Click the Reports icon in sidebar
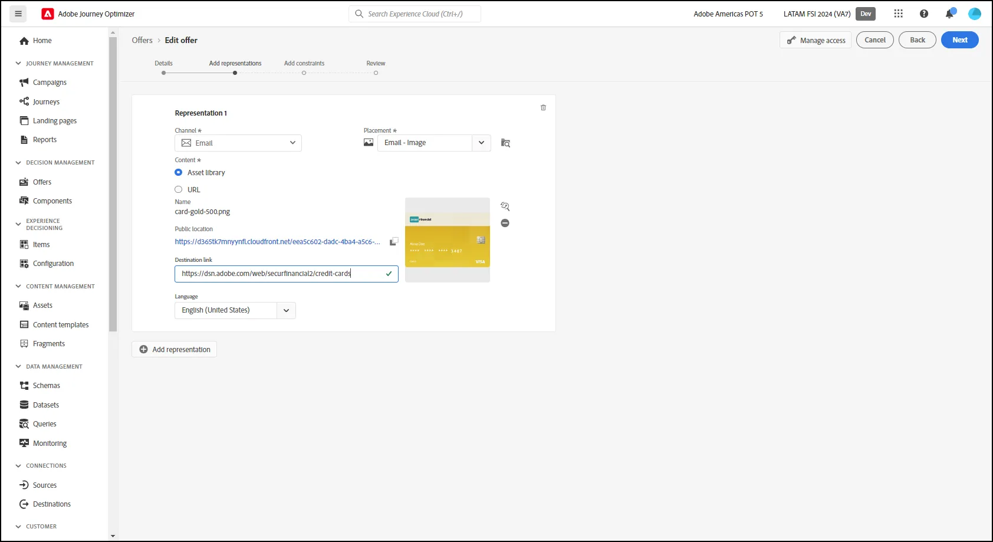Image resolution: width=993 pixels, height=542 pixels. 24,140
